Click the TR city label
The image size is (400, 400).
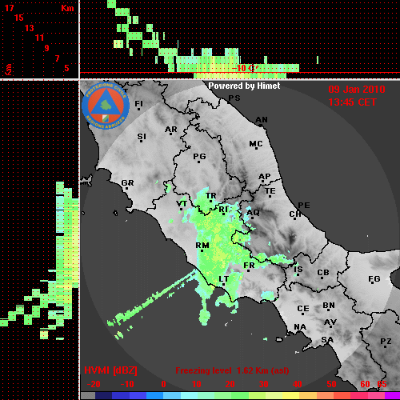point(211,197)
